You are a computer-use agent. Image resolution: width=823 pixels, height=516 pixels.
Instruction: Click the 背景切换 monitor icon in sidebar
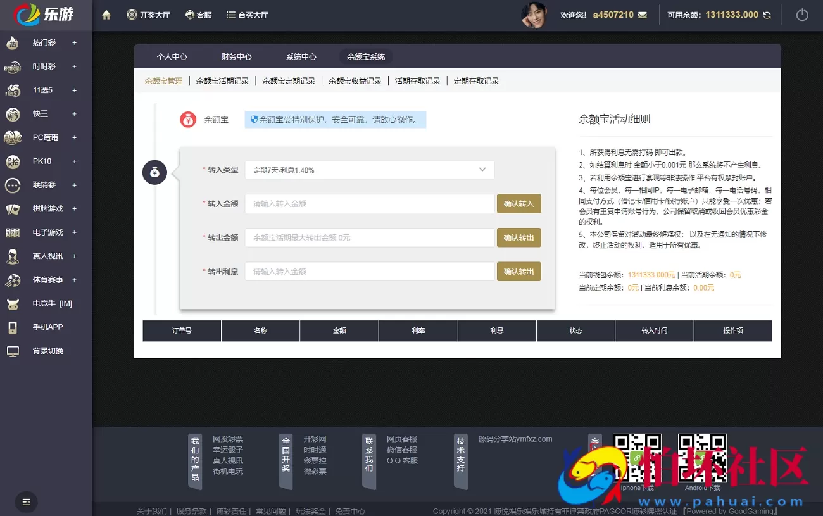point(14,350)
